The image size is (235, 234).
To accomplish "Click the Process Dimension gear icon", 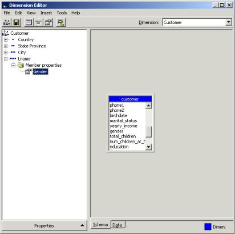I will point(61,22).
